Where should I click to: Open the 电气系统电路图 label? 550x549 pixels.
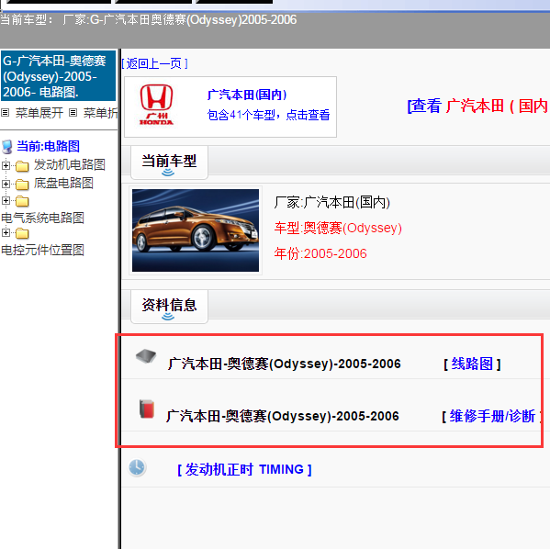click(x=42, y=218)
